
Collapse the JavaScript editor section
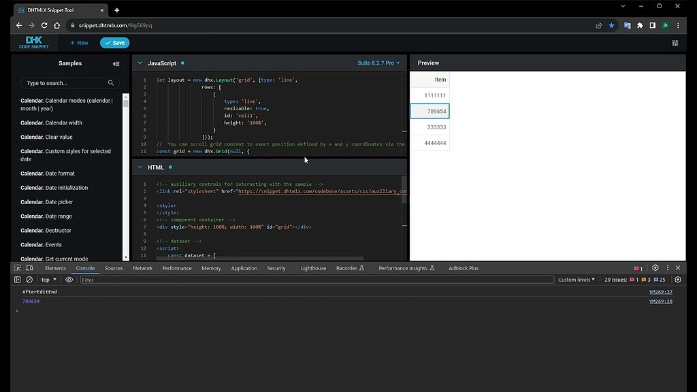point(140,63)
